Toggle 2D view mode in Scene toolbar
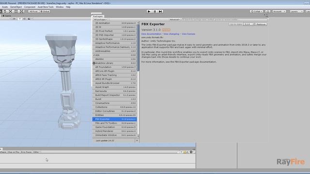Screen dimensions: 310x174 (14, 19)
